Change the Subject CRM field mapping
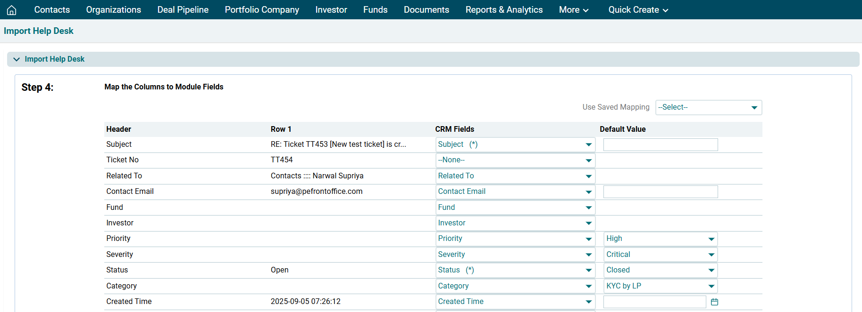862x312 pixels. coord(515,144)
